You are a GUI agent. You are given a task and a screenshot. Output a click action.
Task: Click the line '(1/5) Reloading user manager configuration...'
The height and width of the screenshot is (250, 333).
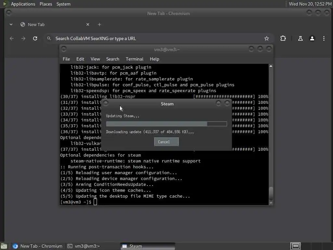pos(119,173)
